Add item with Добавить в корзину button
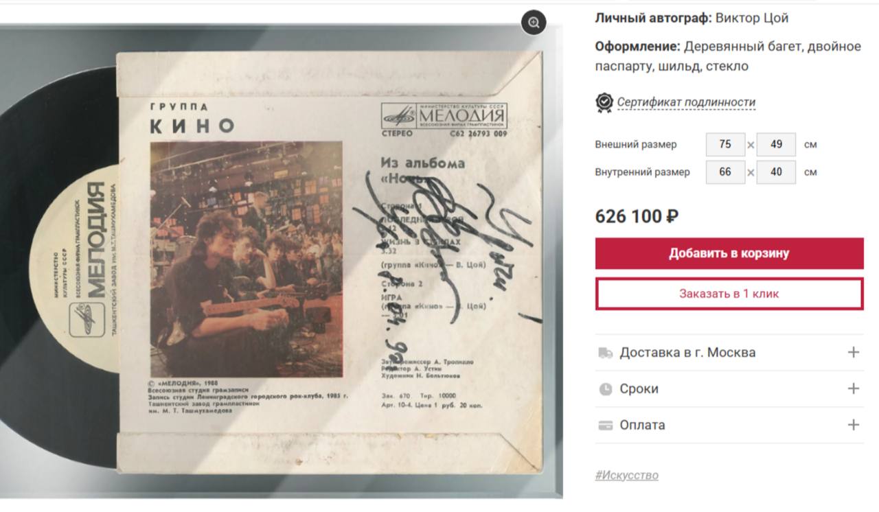This screenshot has width=879, height=512. [729, 253]
